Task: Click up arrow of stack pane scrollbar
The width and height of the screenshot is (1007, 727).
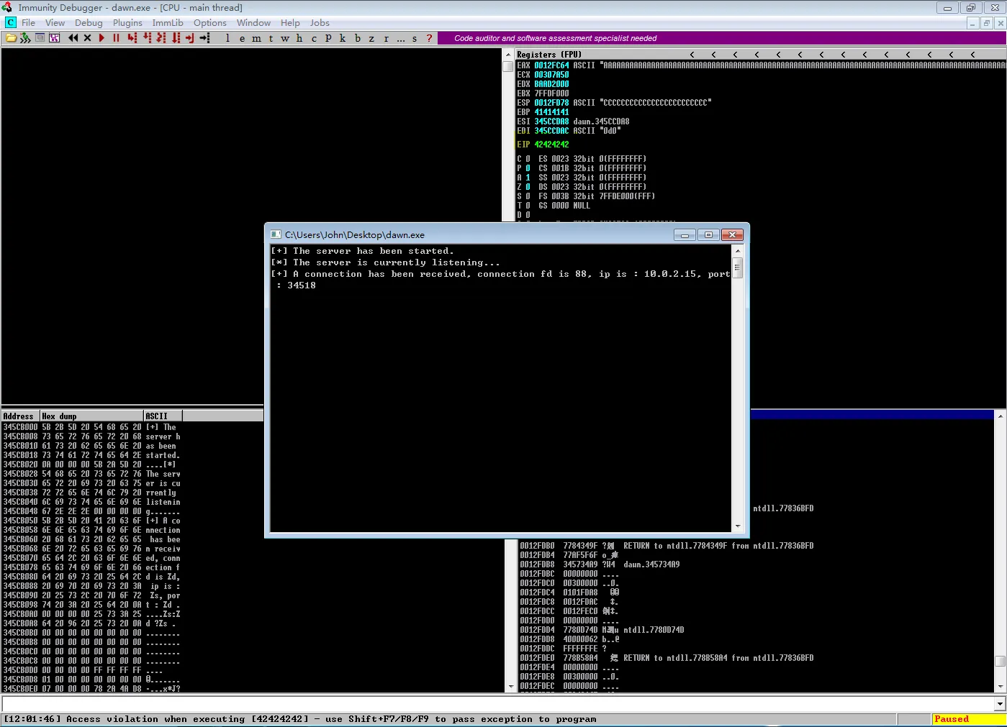Action: (x=1000, y=416)
